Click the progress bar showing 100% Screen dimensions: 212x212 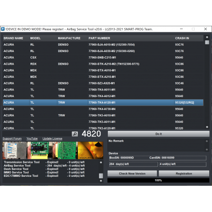(158, 181)
